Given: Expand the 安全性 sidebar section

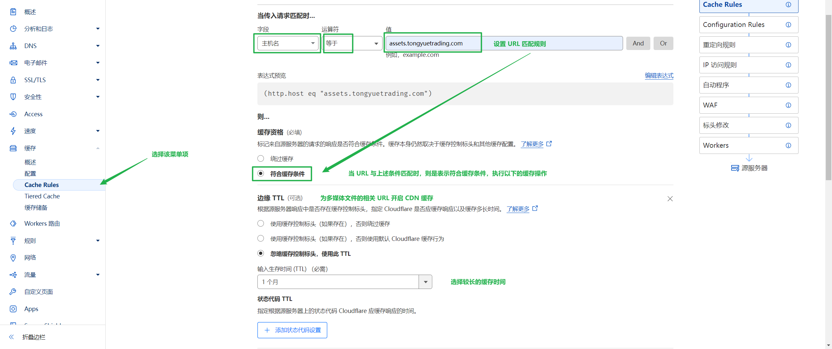Looking at the screenshot, I should click(x=98, y=97).
